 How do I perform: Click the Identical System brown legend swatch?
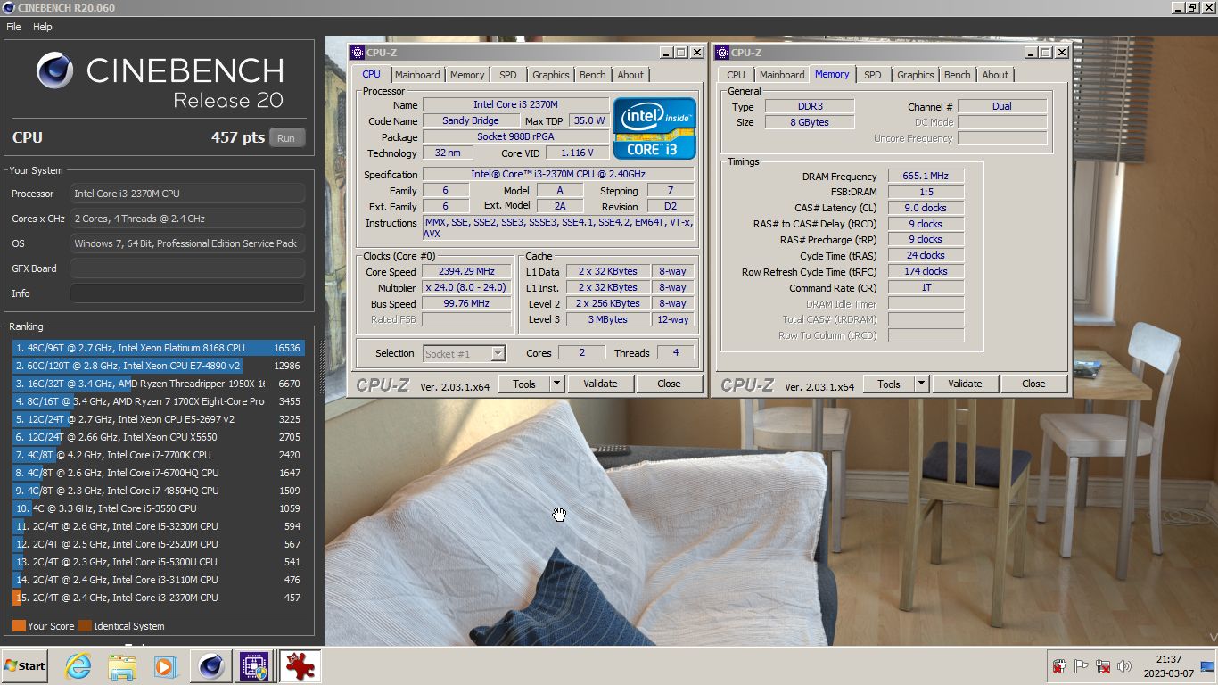[x=85, y=626]
